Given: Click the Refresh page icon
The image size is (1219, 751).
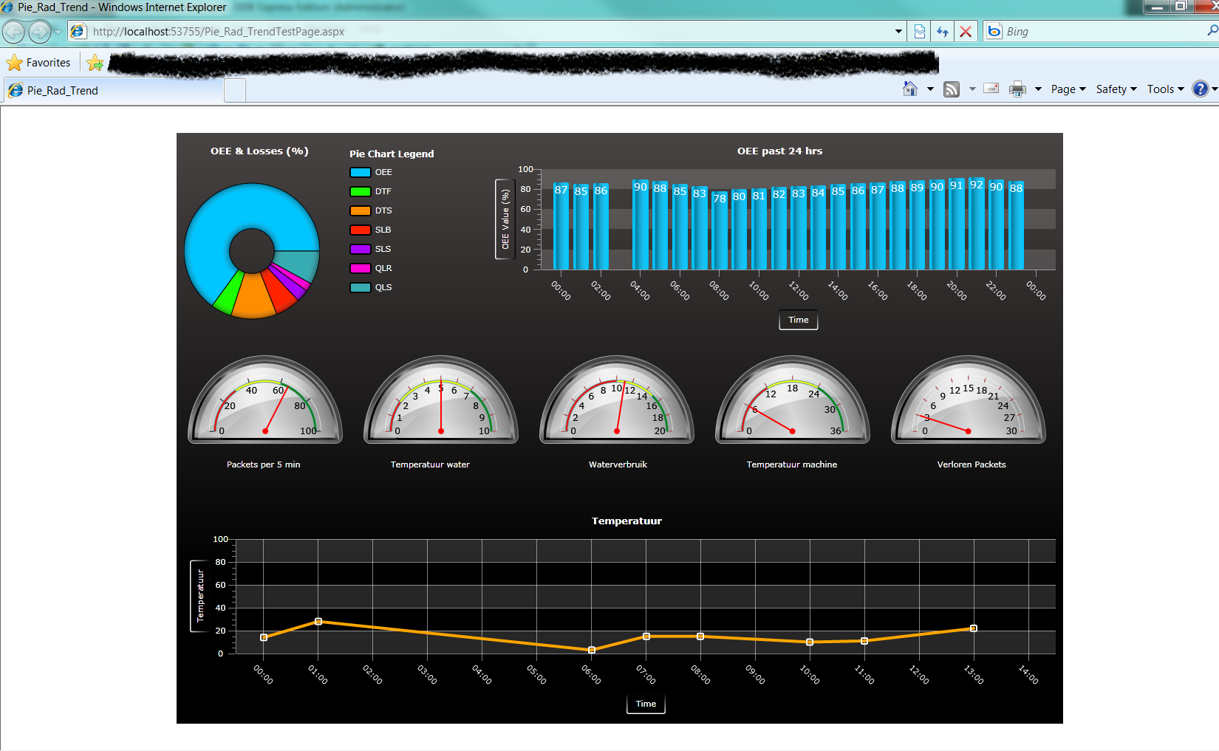Looking at the screenshot, I should click(x=942, y=32).
